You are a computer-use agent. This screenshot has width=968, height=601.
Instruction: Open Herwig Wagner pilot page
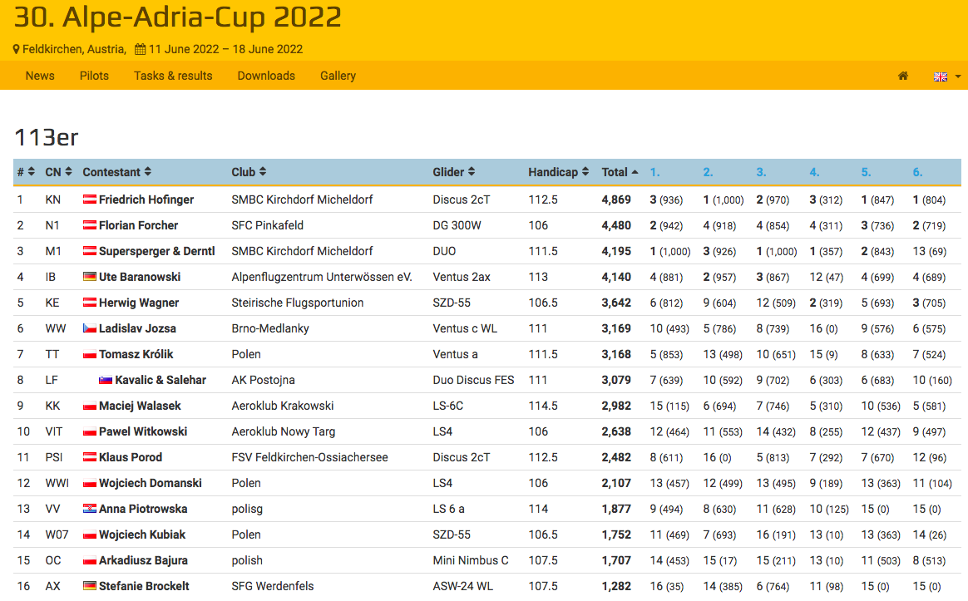[x=139, y=303]
